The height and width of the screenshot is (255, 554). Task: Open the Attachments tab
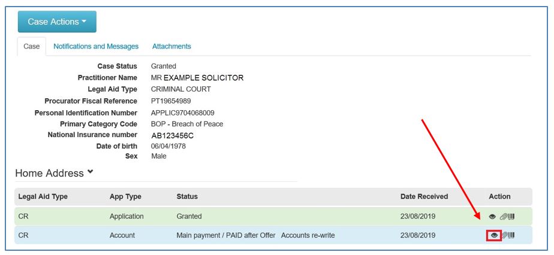click(x=171, y=46)
